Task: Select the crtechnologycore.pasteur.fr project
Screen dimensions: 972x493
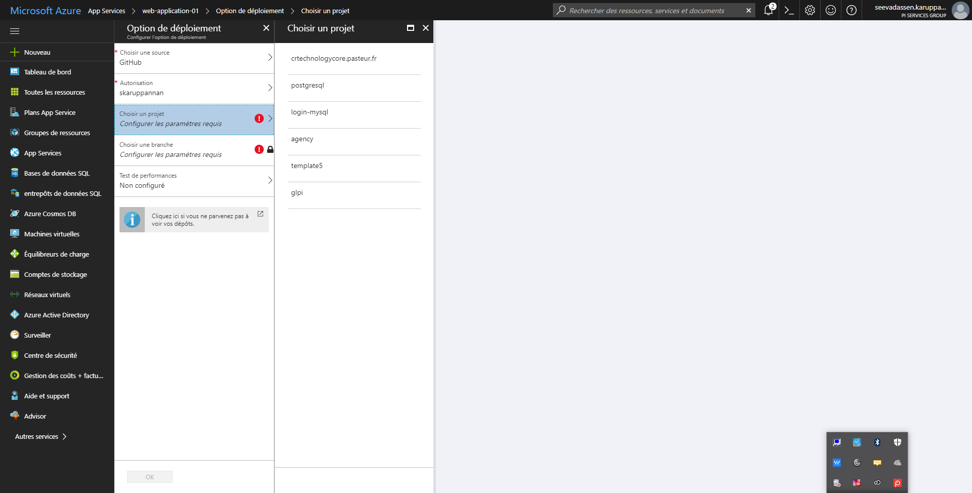Action: coord(354,59)
